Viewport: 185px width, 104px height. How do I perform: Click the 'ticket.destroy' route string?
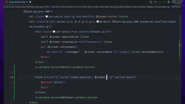coord(80,77)
